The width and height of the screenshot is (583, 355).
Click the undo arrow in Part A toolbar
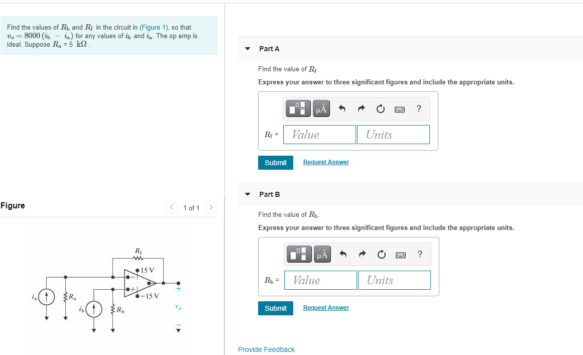tap(342, 108)
